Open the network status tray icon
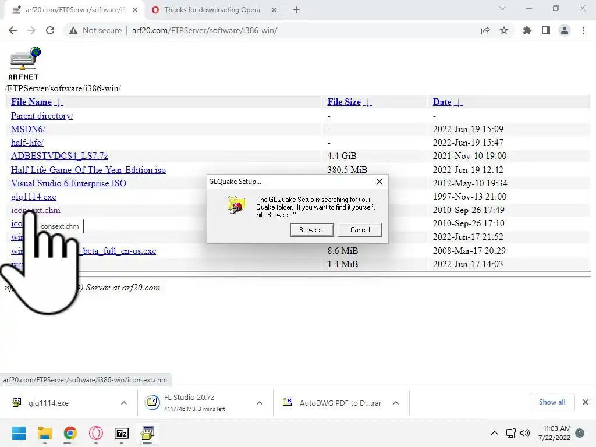Viewport: 596px width, 447px height. [x=510, y=433]
